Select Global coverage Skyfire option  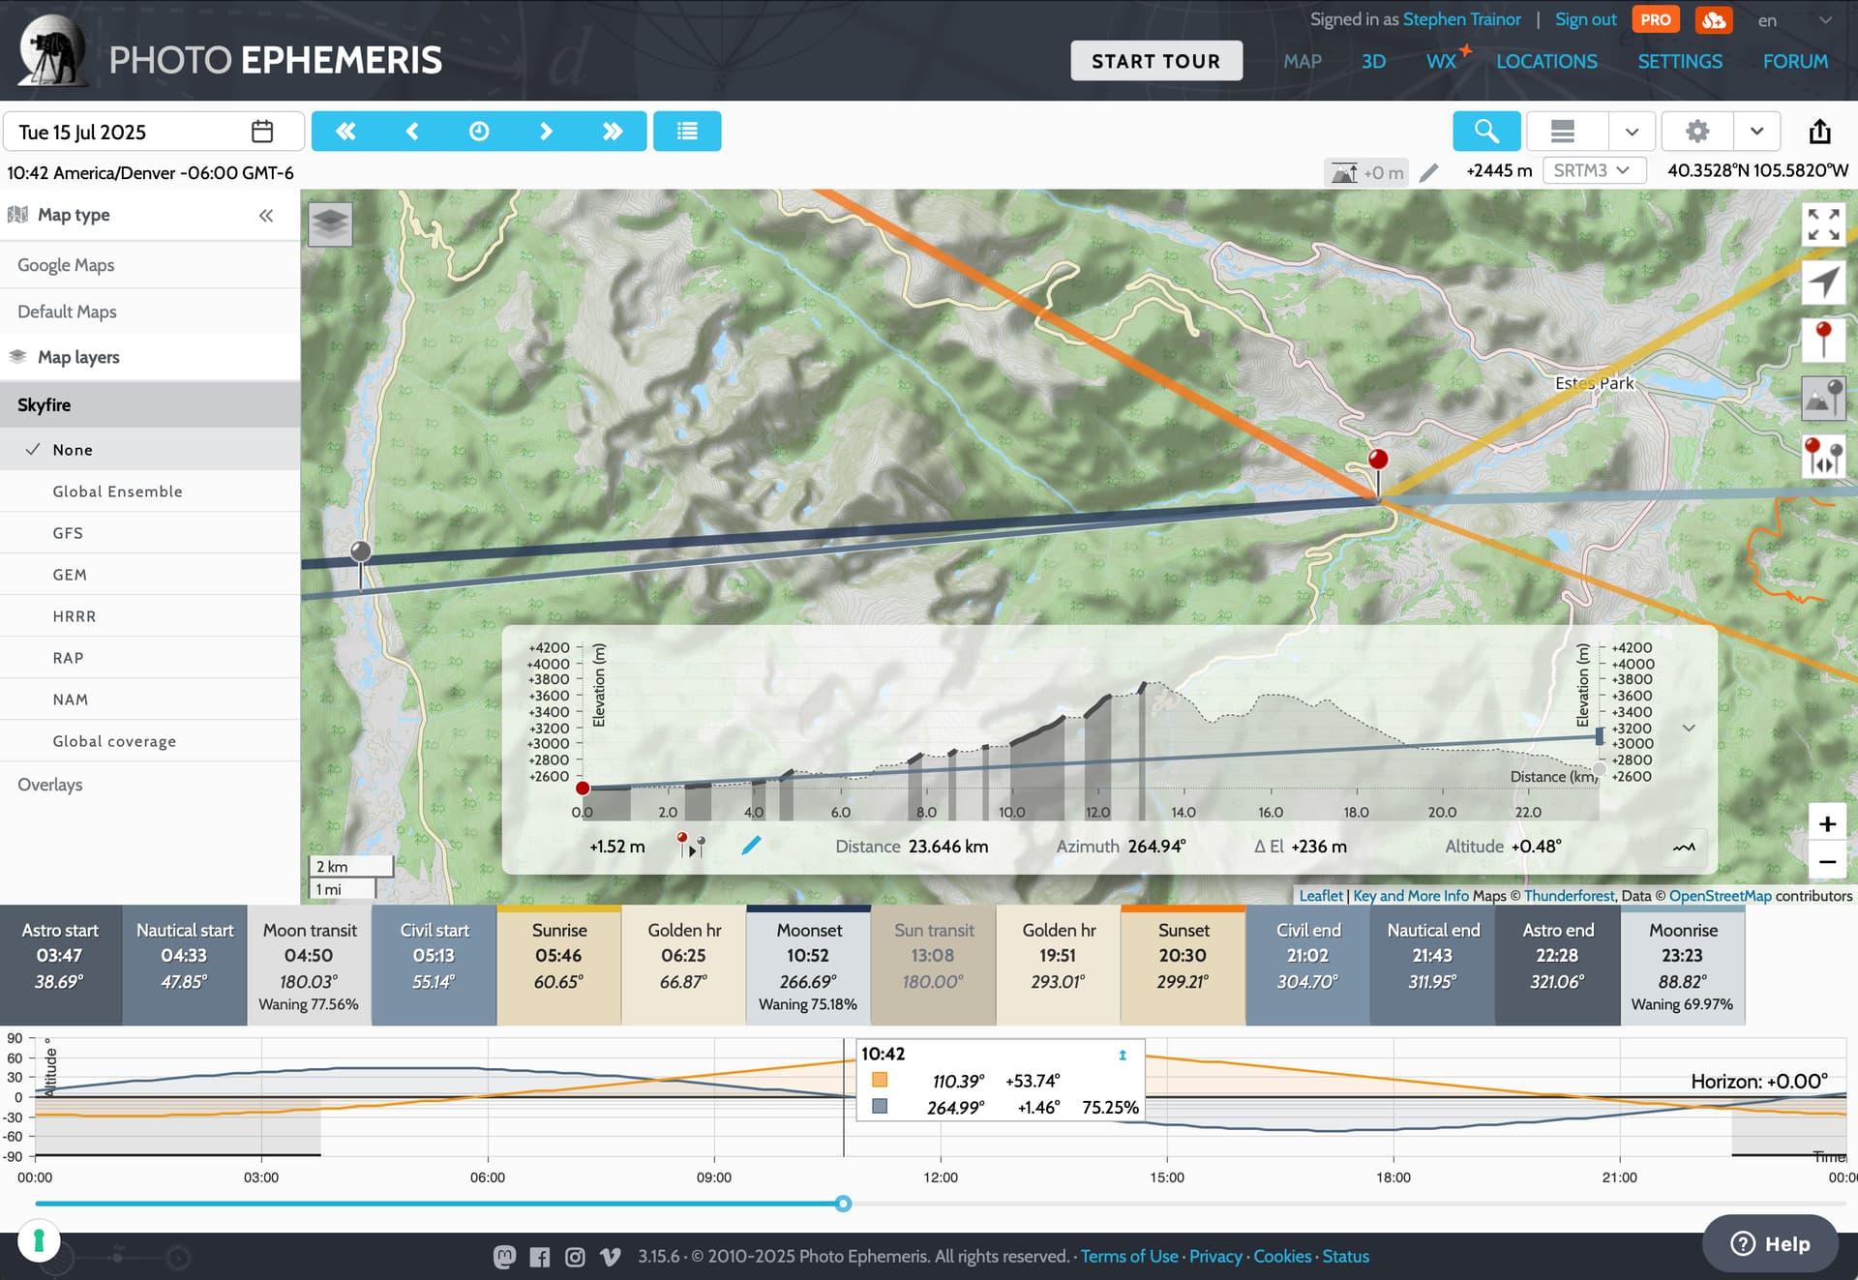tap(150, 741)
